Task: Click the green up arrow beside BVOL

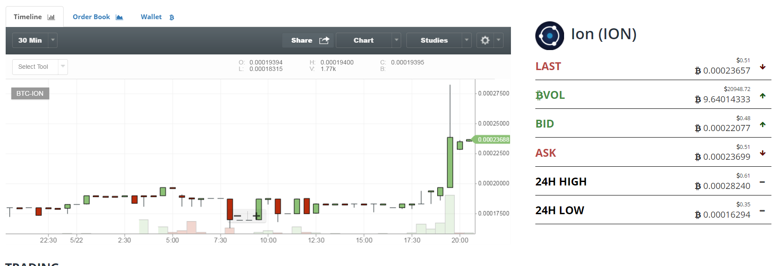Action: (763, 96)
